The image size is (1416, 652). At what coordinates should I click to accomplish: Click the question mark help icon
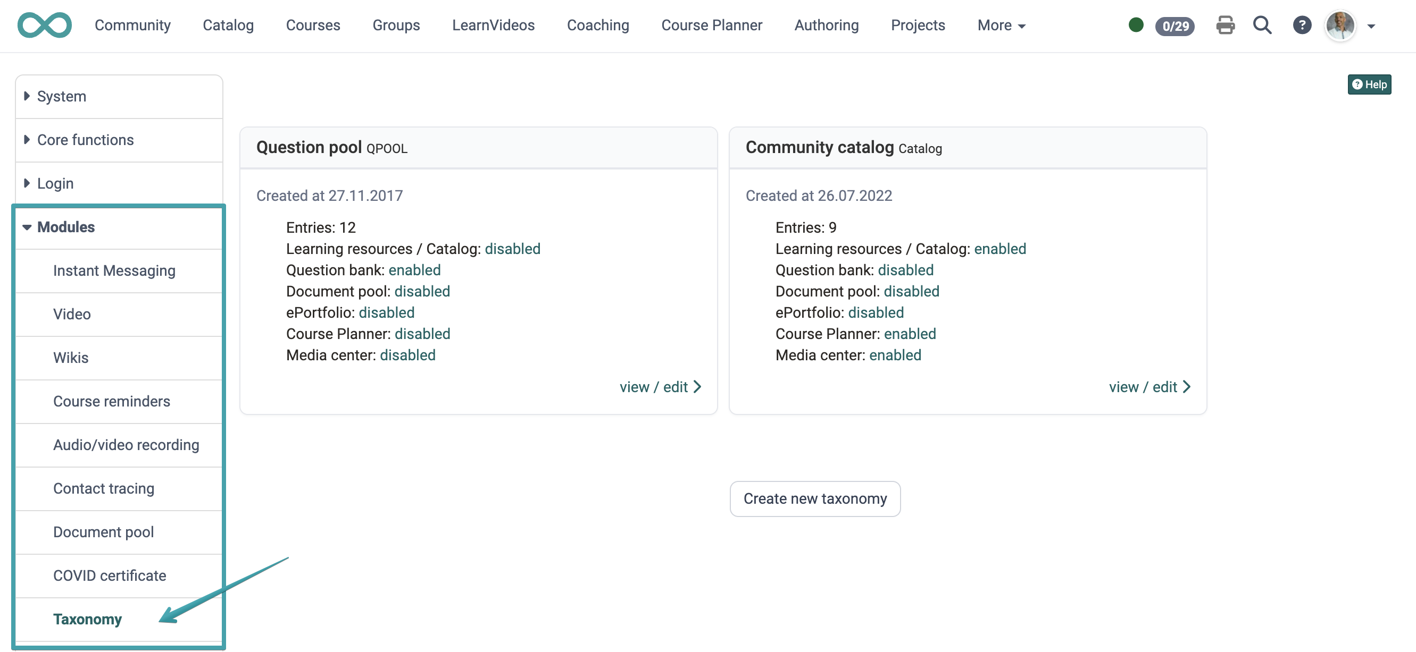point(1302,26)
